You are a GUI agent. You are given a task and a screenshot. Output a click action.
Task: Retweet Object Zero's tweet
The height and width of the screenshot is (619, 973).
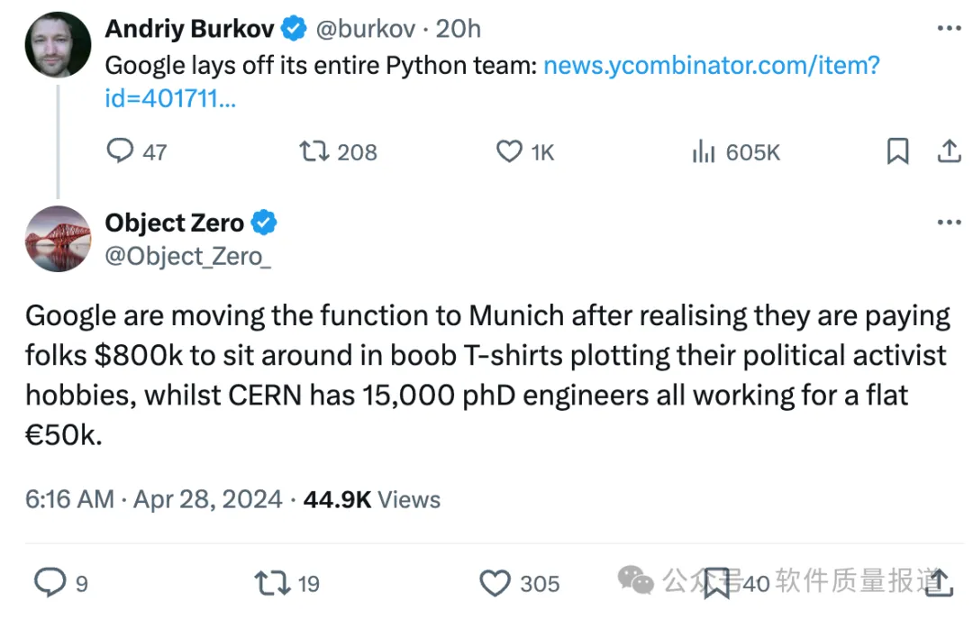271,583
